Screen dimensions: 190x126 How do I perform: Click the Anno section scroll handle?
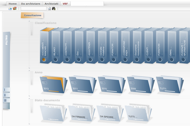click(32, 78)
